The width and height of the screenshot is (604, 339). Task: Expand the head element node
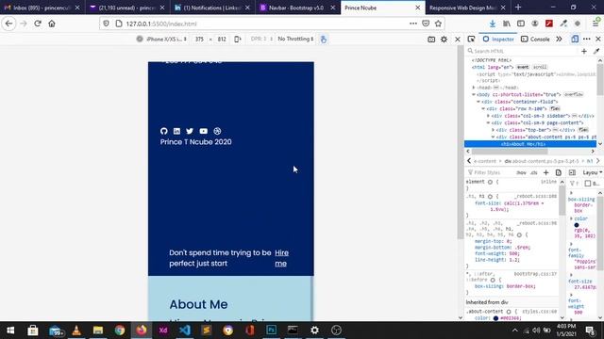coord(474,88)
